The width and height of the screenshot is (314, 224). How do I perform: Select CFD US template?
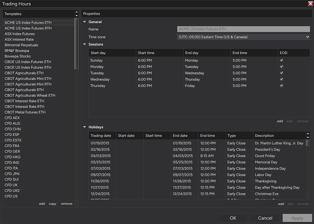click(39, 196)
